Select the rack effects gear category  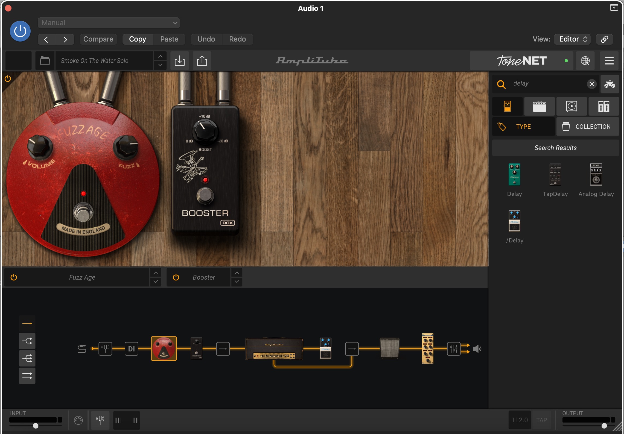(604, 106)
